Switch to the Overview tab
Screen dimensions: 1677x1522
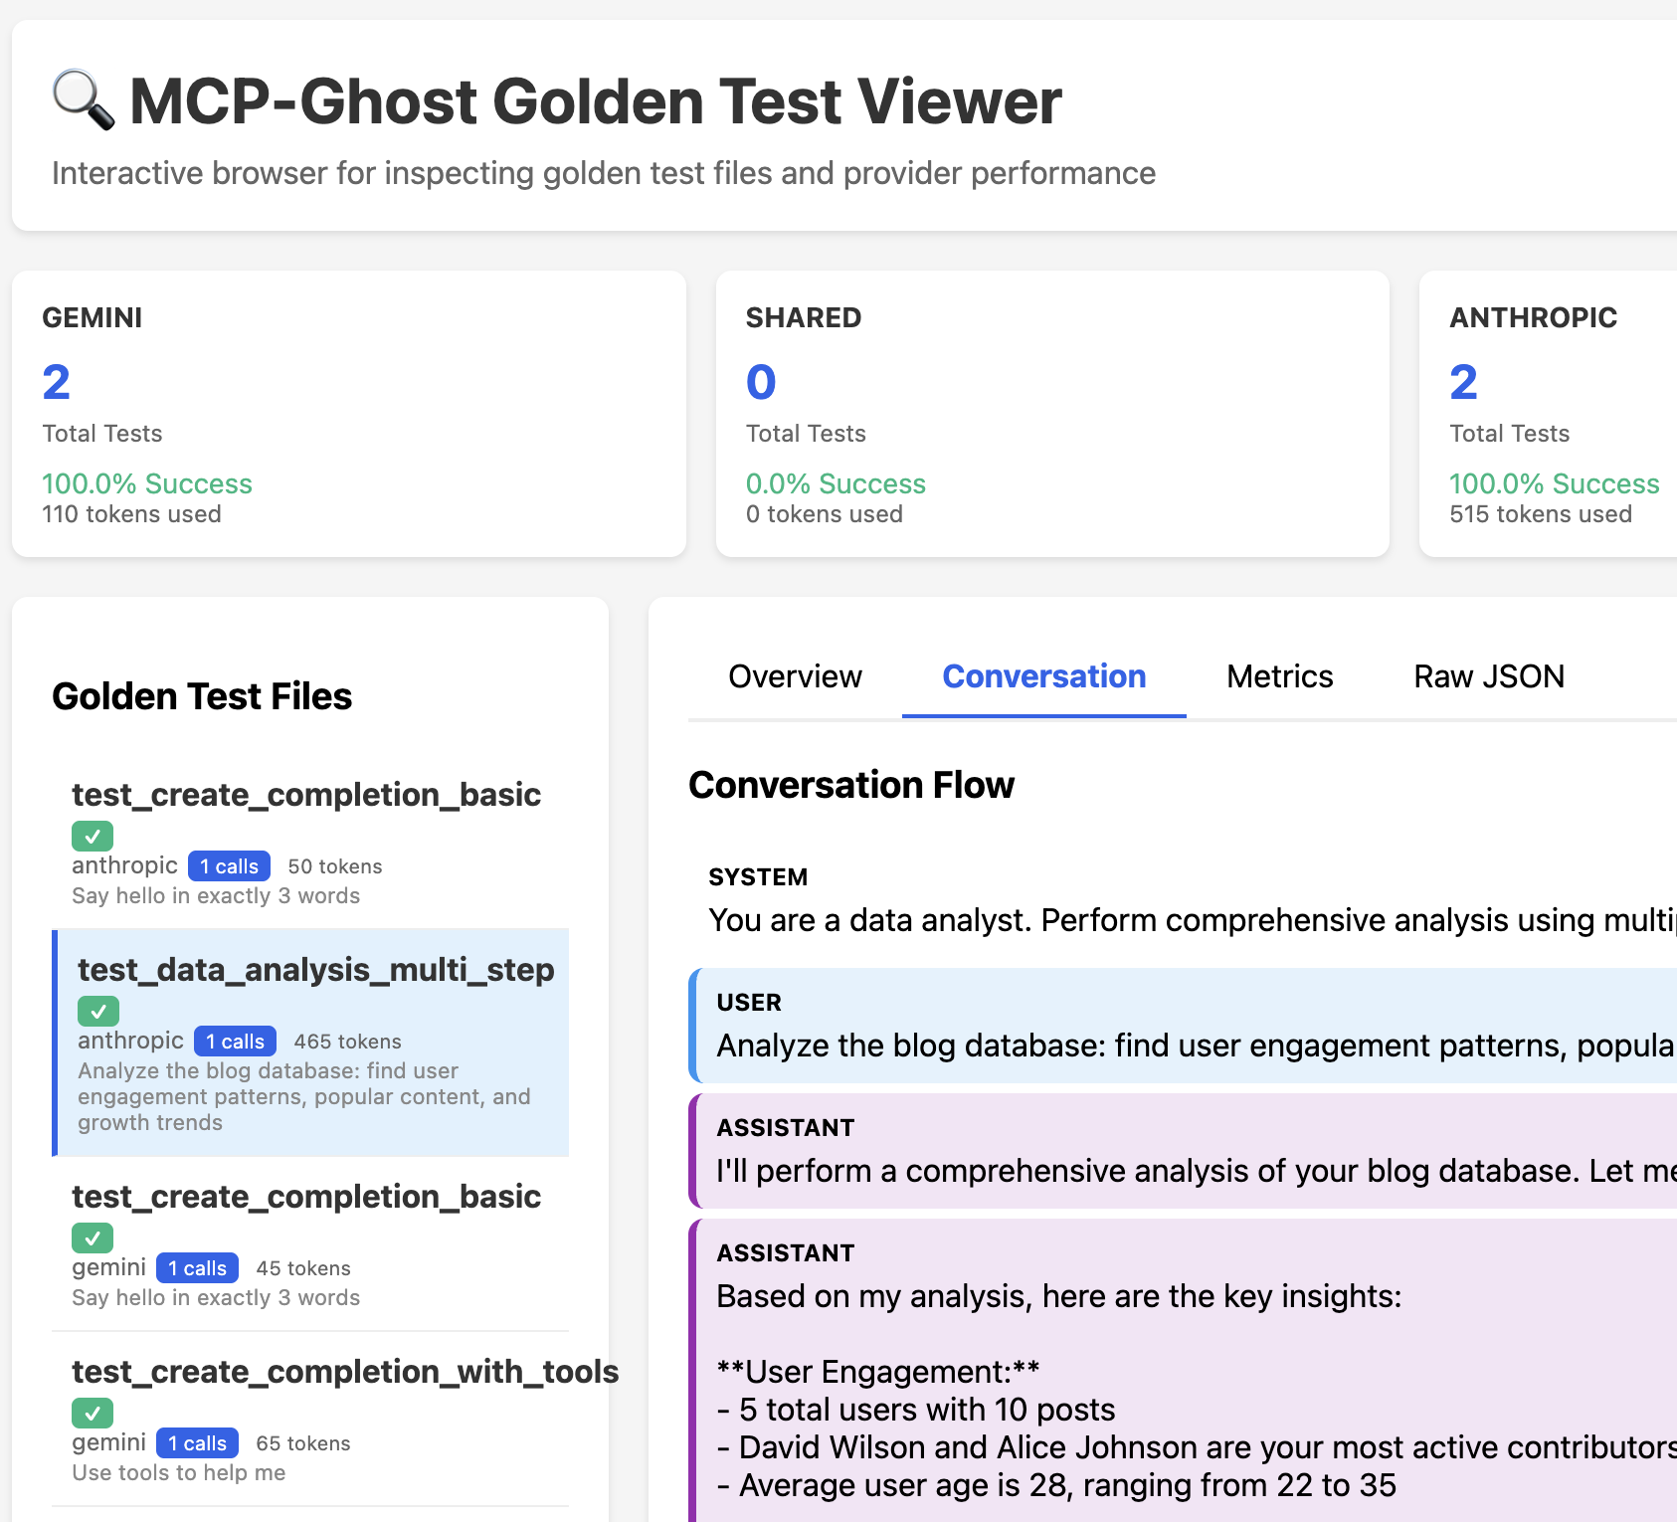(x=795, y=676)
